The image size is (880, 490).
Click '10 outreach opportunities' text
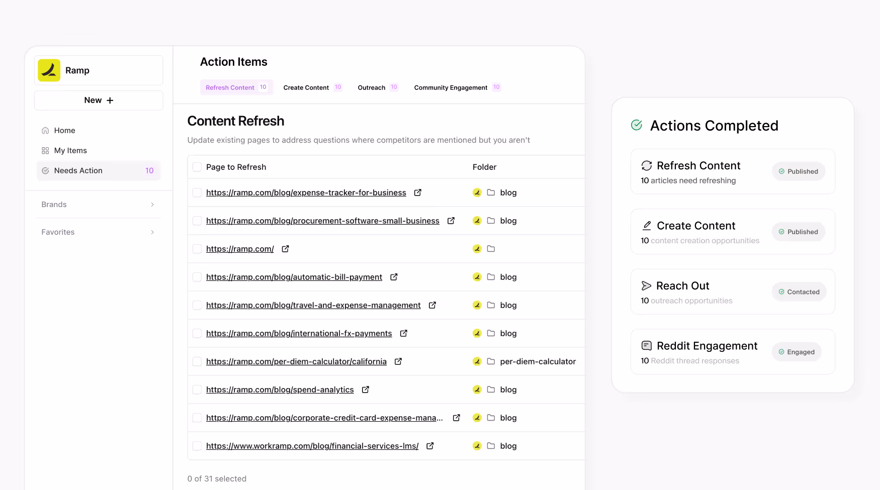(x=686, y=301)
